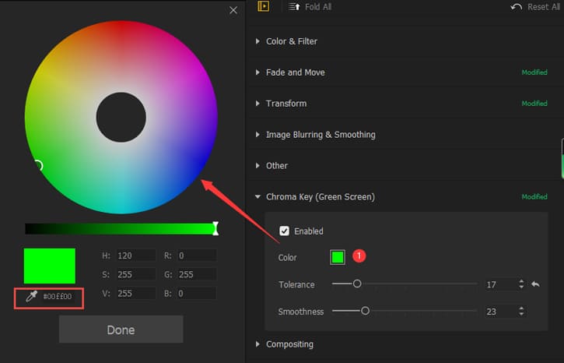
Task: Toggle the Chroma Key Enabled checkbox
Action: pyautogui.click(x=285, y=231)
